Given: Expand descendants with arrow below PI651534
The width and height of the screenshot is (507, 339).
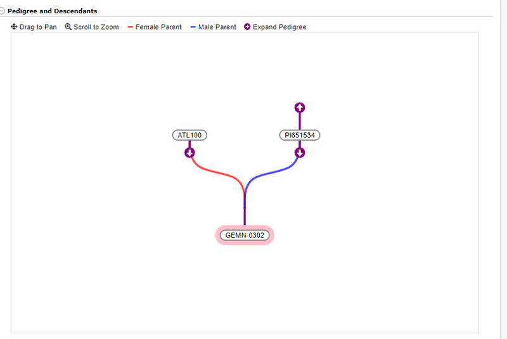Looking at the screenshot, I should (x=300, y=153).
